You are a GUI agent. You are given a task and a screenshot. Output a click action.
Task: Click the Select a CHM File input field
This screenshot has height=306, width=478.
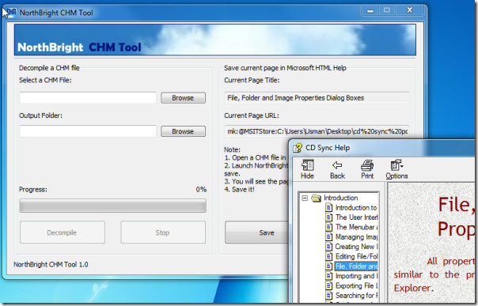88,98
